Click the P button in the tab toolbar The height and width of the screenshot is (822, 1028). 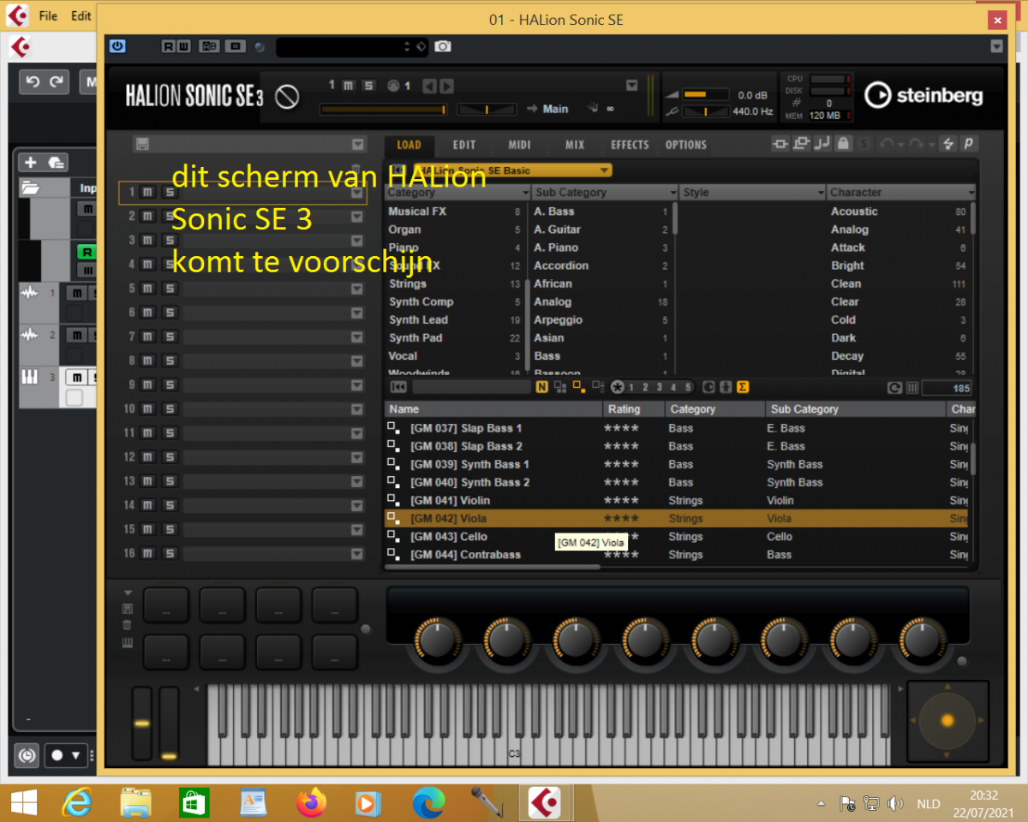click(x=969, y=144)
